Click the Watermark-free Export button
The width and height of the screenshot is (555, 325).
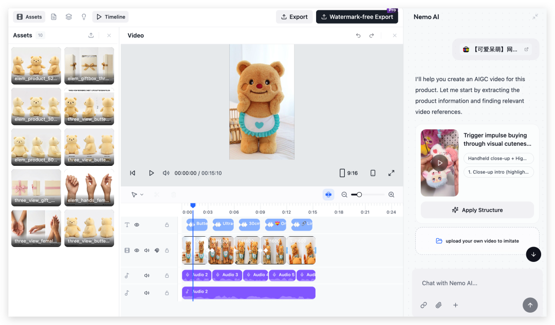coord(357,17)
